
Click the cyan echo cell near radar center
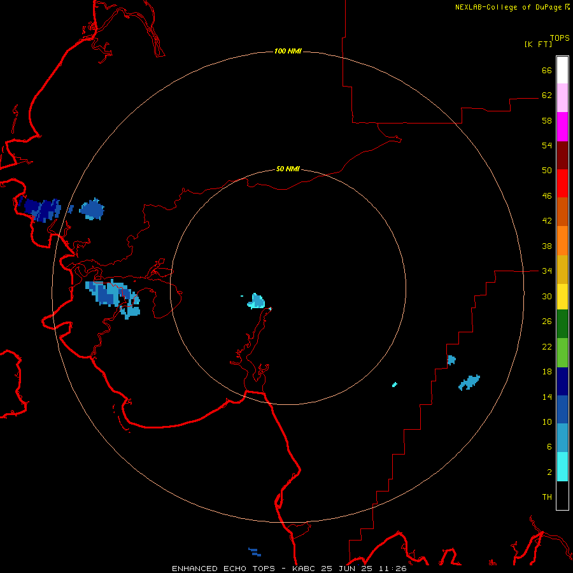[x=257, y=302]
